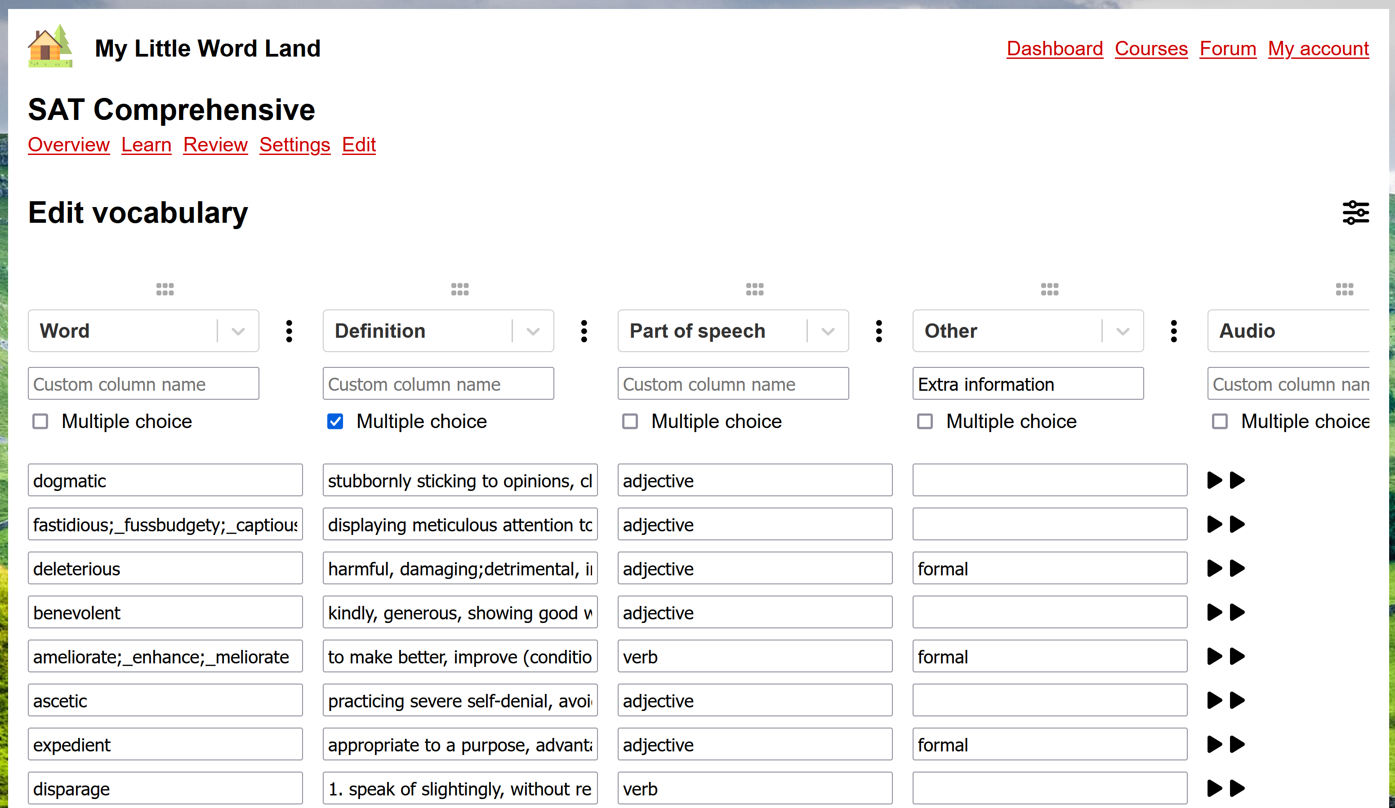Grab the drag handle above Definition column
The image size is (1395, 808).
[x=460, y=289]
